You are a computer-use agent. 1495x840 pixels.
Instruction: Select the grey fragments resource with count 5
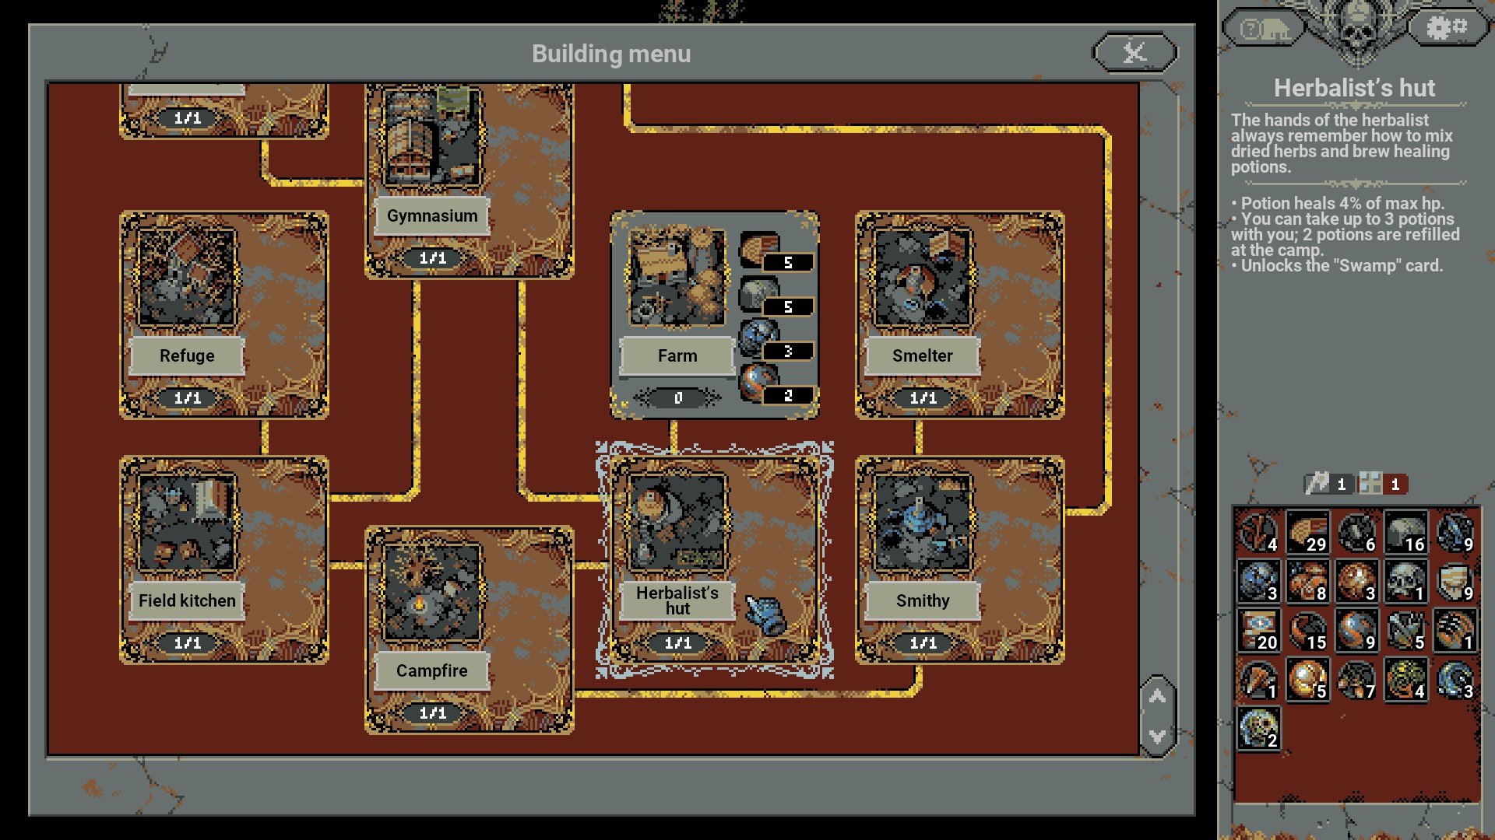[x=1406, y=630]
